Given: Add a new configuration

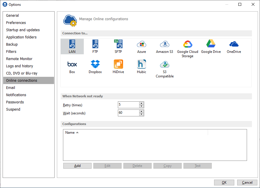Looking at the screenshot, I should [x=77, y=166].
